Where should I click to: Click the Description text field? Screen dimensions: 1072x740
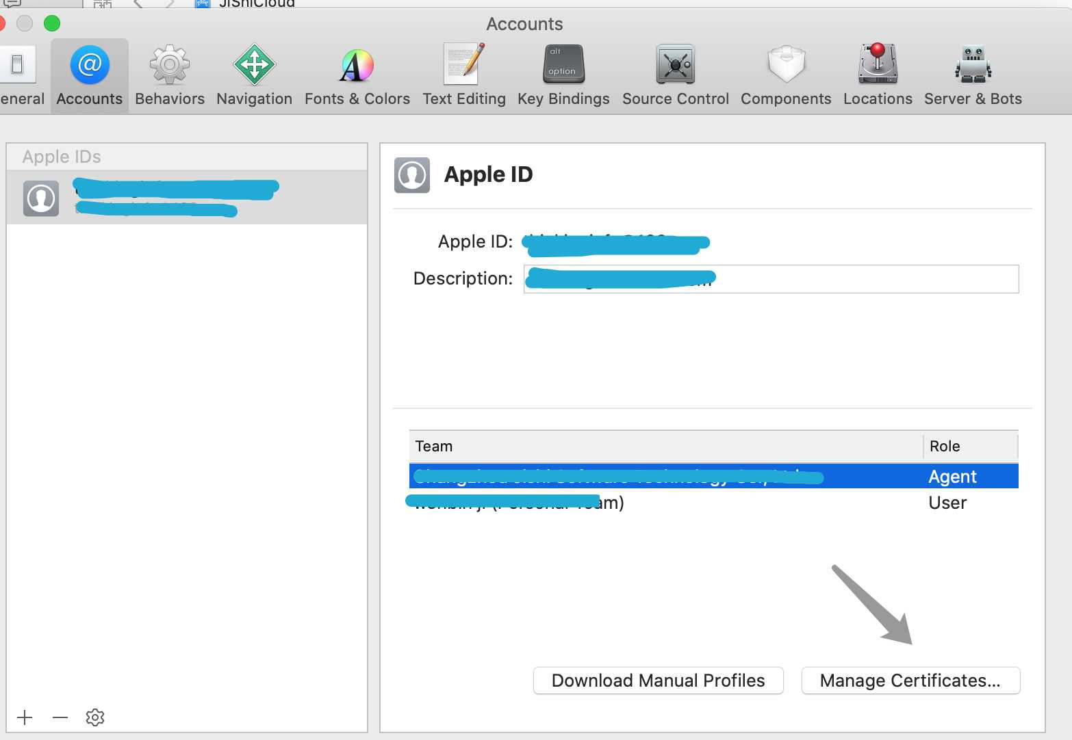[x=771, y=279]
